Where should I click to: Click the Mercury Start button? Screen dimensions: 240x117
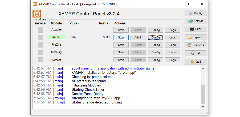[x=121, y=52]
